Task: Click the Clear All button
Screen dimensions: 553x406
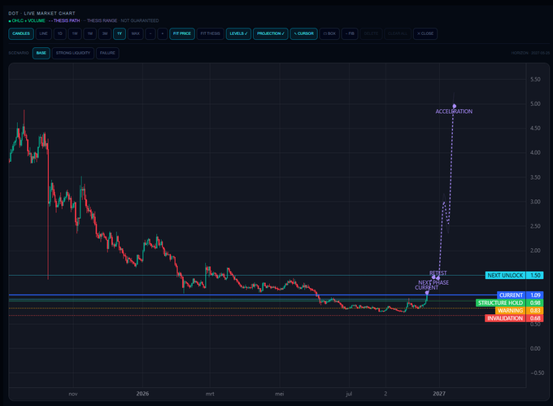Action: tap(398, 33)
